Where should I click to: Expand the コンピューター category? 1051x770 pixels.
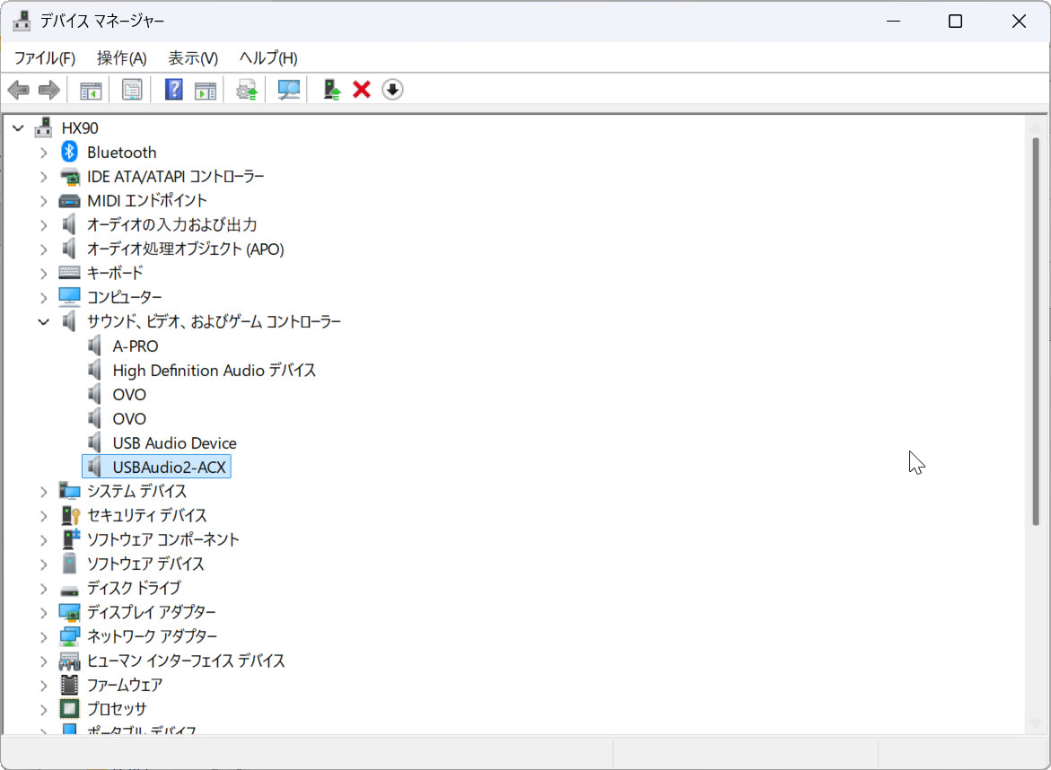[44, 298]
